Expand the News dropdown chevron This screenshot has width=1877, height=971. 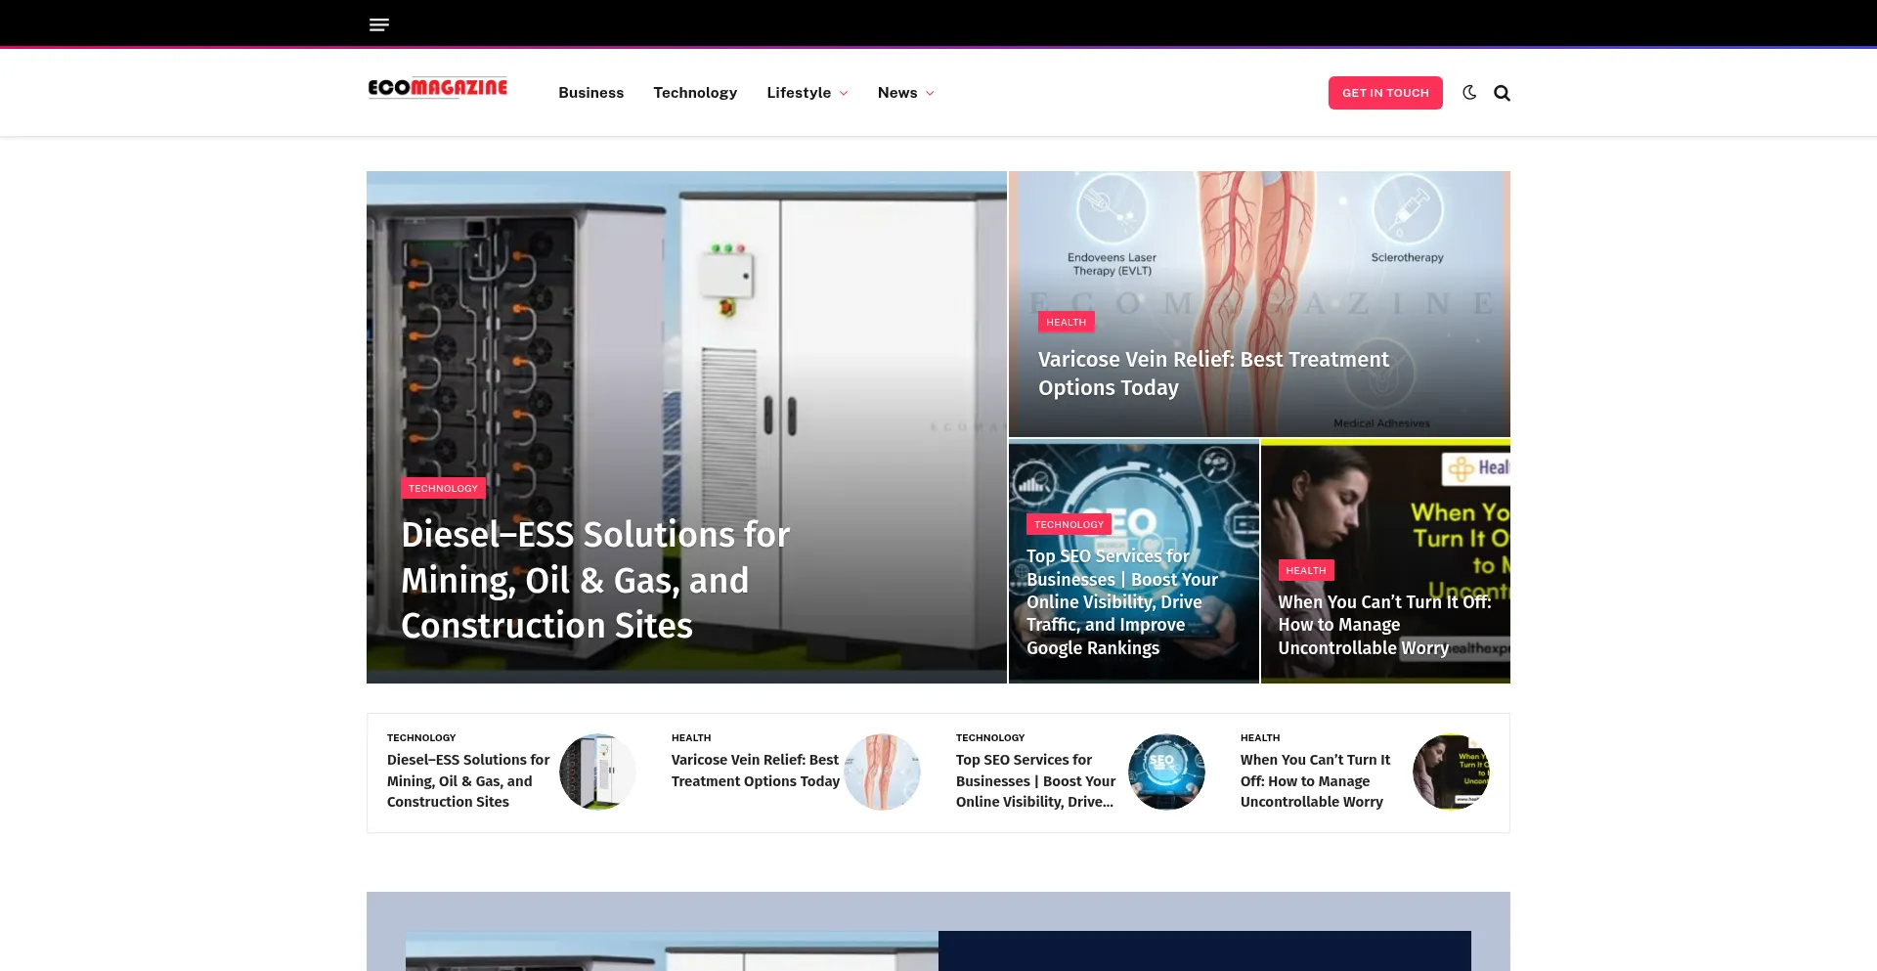pyautogui.click(x=930, y=94)
